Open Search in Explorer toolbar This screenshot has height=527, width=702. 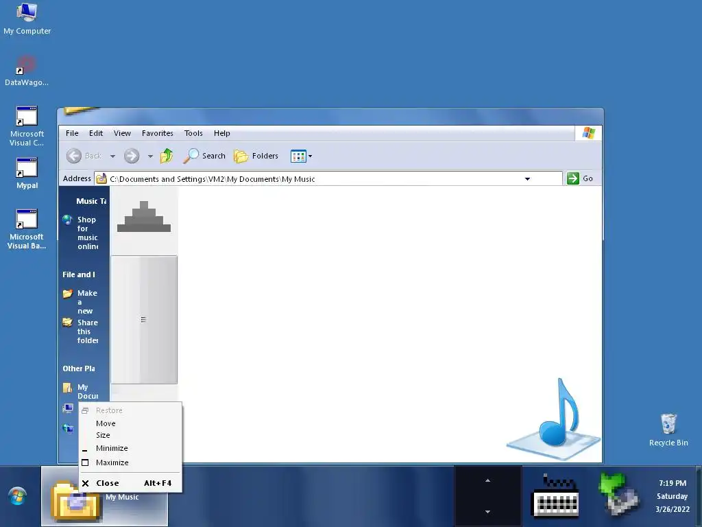coord(204,156)
